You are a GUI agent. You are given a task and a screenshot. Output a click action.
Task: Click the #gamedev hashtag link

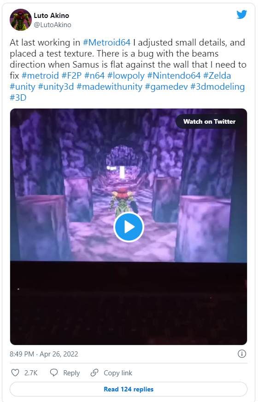tap(166, 86)
